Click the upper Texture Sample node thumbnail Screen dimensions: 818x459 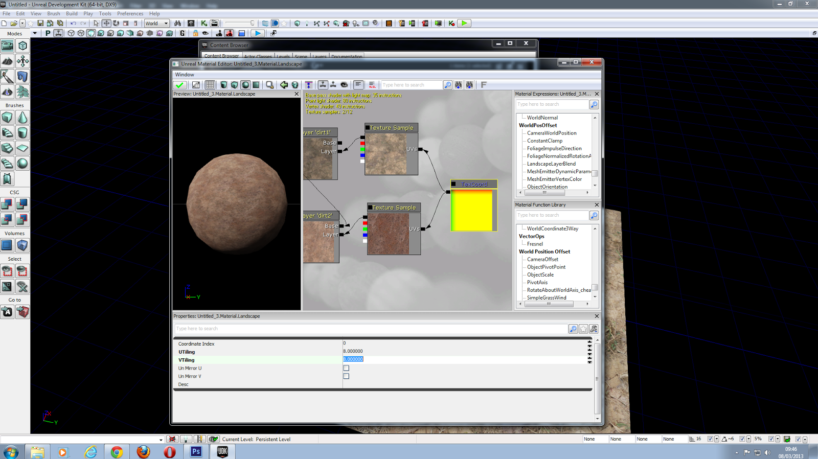(x=386, y=154)
